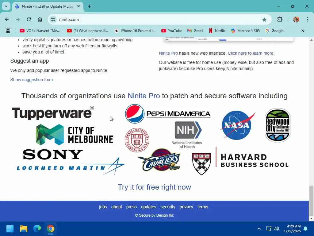Reload the ninite.com page
The width and height of the screenshot is (314, 236).
click(x=29, y=19)
